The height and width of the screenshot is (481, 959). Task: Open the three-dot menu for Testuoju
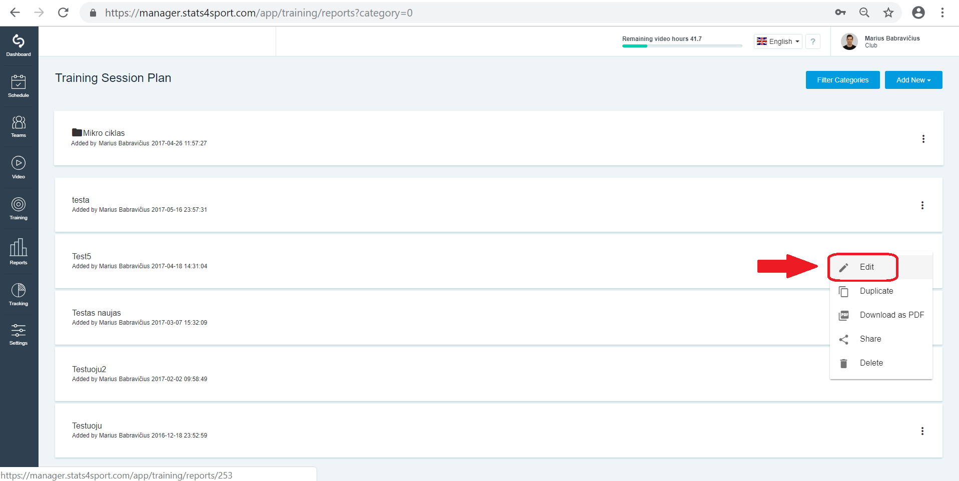922,431
